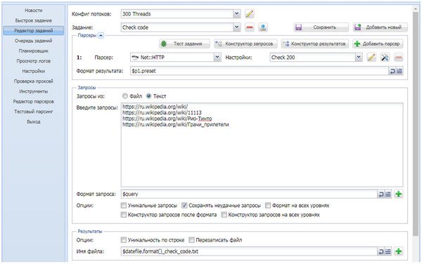Click the red minus icon beside Net::HTTP settings

click(x=398, y=57)
